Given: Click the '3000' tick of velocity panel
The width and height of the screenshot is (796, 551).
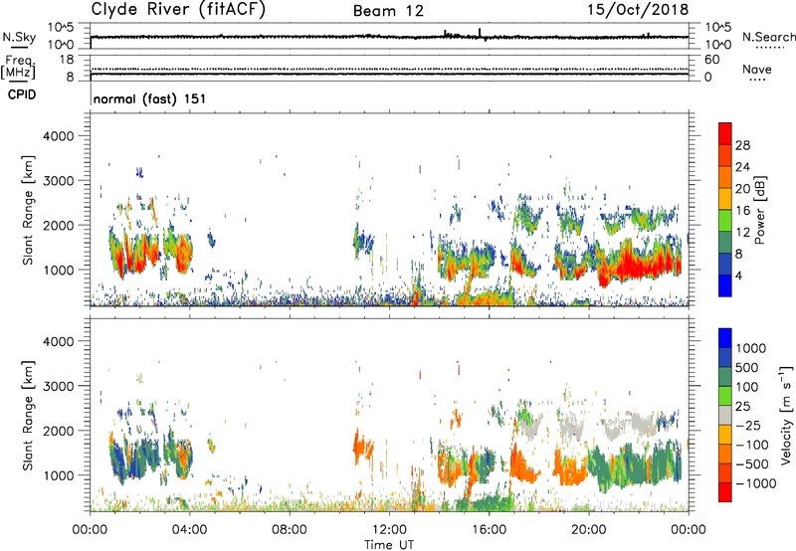Looking at the screenshot, I should tap(59, 386).
